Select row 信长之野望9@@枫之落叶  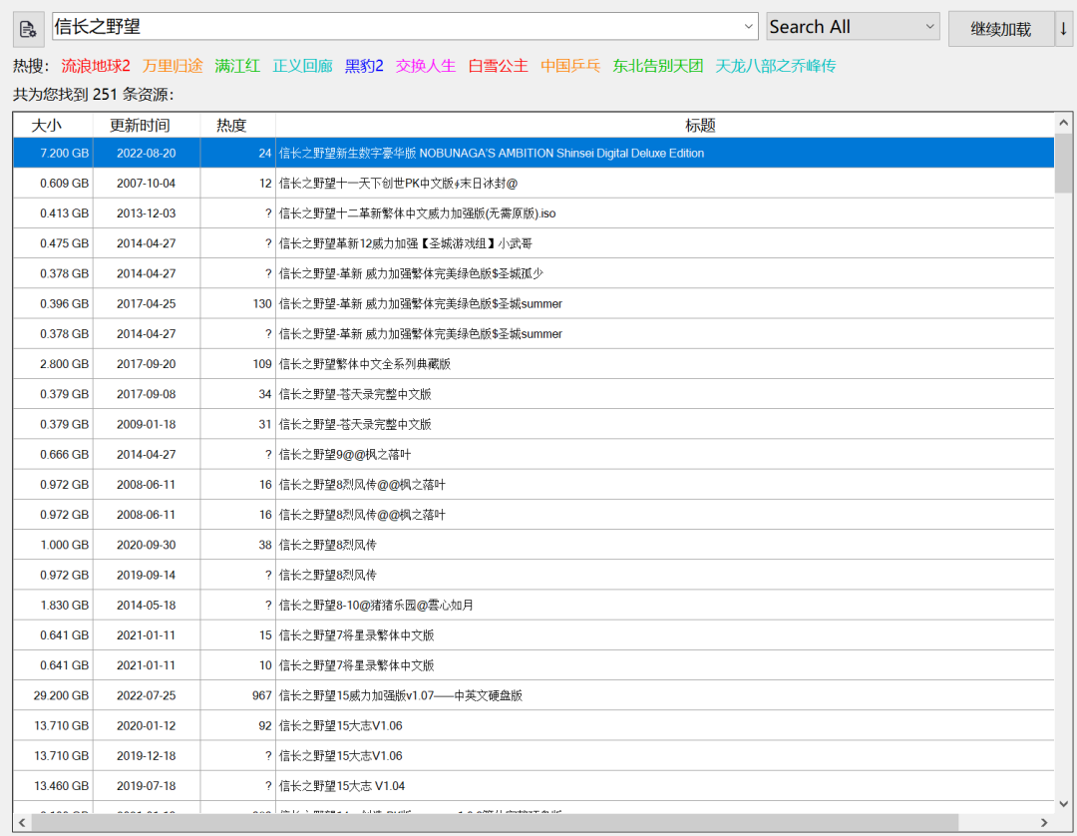534,455
